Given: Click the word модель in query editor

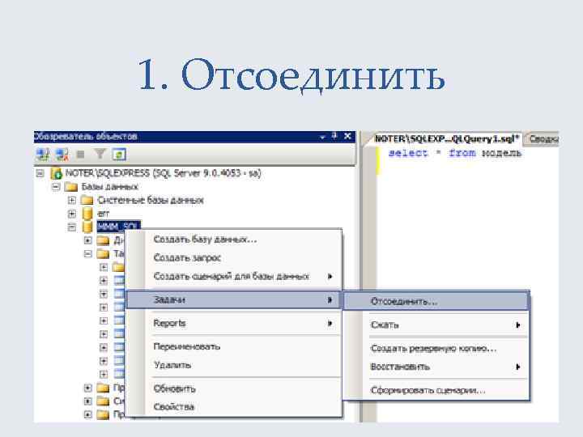Looking at the screenshot, I should click(x=501, y=153).
